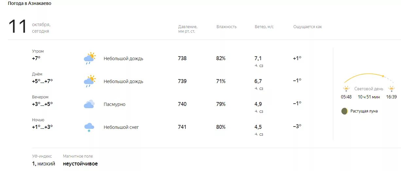401x171 pixels.
Task: Click the large date number 11
Action: [17, 27]
